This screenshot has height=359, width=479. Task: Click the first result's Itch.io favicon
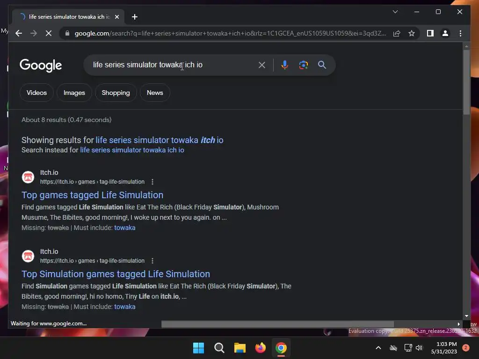click(x=28, y=177)
